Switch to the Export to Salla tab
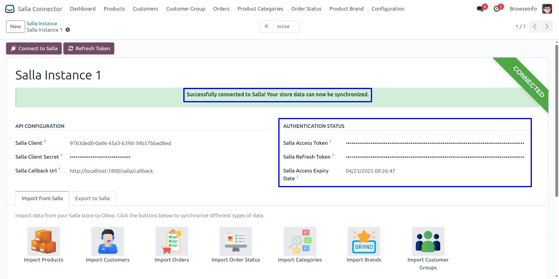The image size is (559, 279). click(x=92, y=198)
